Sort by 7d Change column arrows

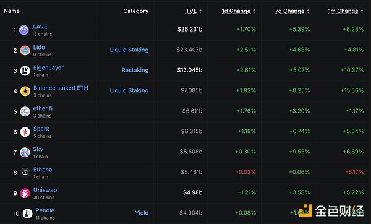tap(308, 11)
